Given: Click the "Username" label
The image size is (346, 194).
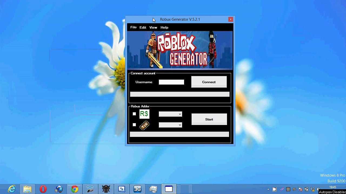Looking at the screenshot, I should tap(144, 82).
